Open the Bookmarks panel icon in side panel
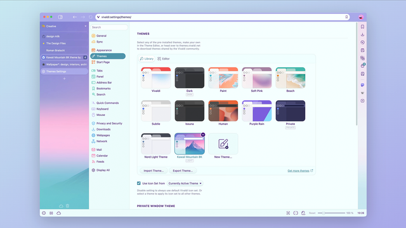The image size is (406, 228). point(362,27)
